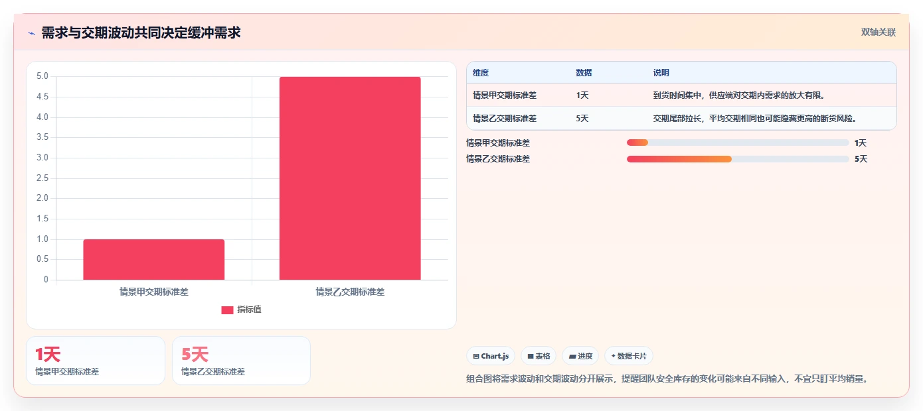923x411 pixels.
Task: Click table cell 情景甲交期标准差
Action: pos(505,95)
